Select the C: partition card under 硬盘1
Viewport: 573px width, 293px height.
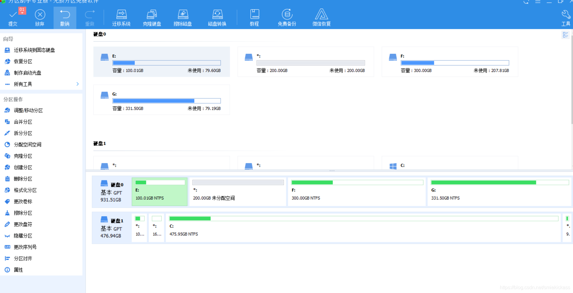pyautogui.click(x=450, y=163)
